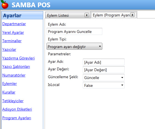Image resolution: width=155 pixels, height=129 pixels.
Task: Show the Tetikleyiciler list
Action: 13,101
